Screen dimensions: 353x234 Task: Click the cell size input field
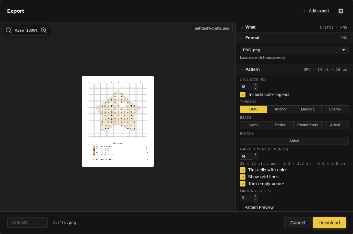246,87
